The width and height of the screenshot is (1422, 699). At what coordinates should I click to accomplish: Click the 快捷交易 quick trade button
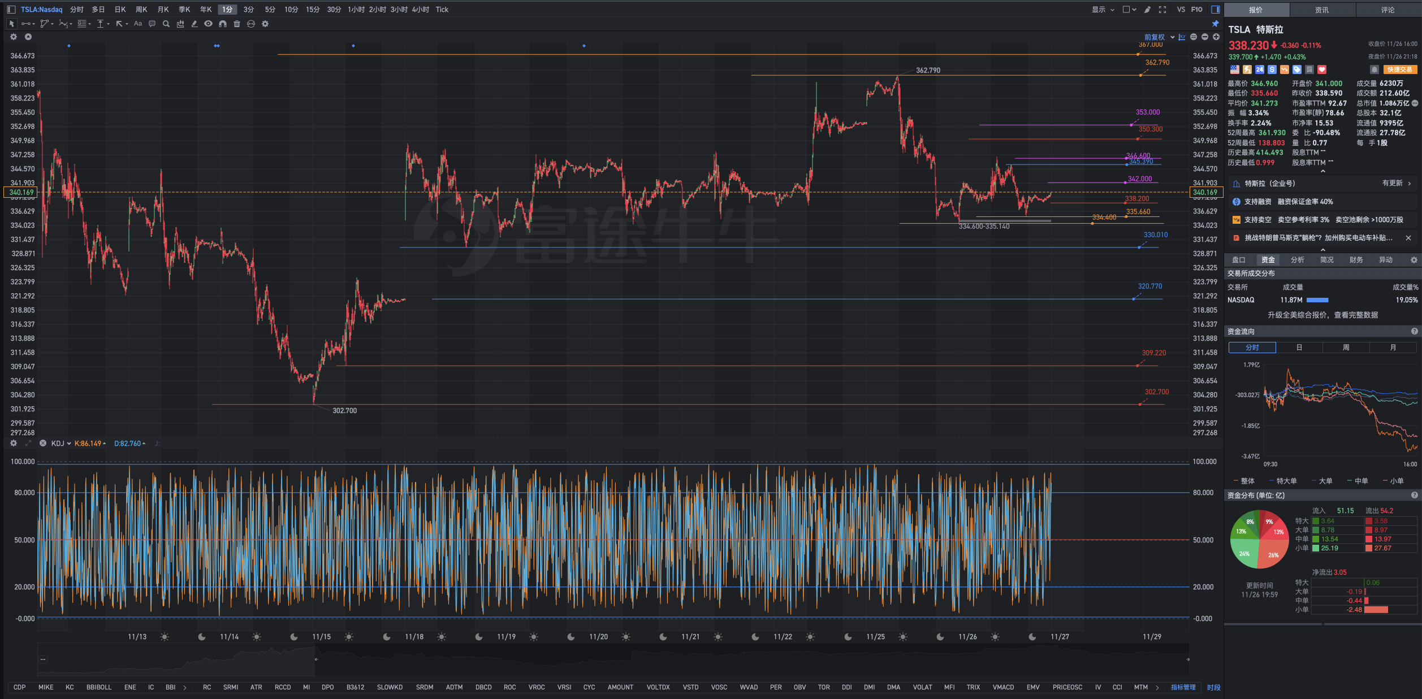[1400, 70]
